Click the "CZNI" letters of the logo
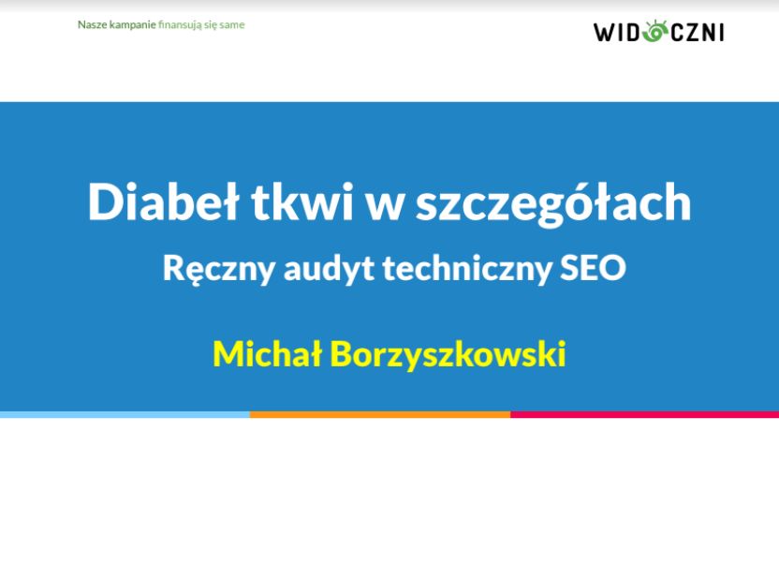 pos(696,32)
